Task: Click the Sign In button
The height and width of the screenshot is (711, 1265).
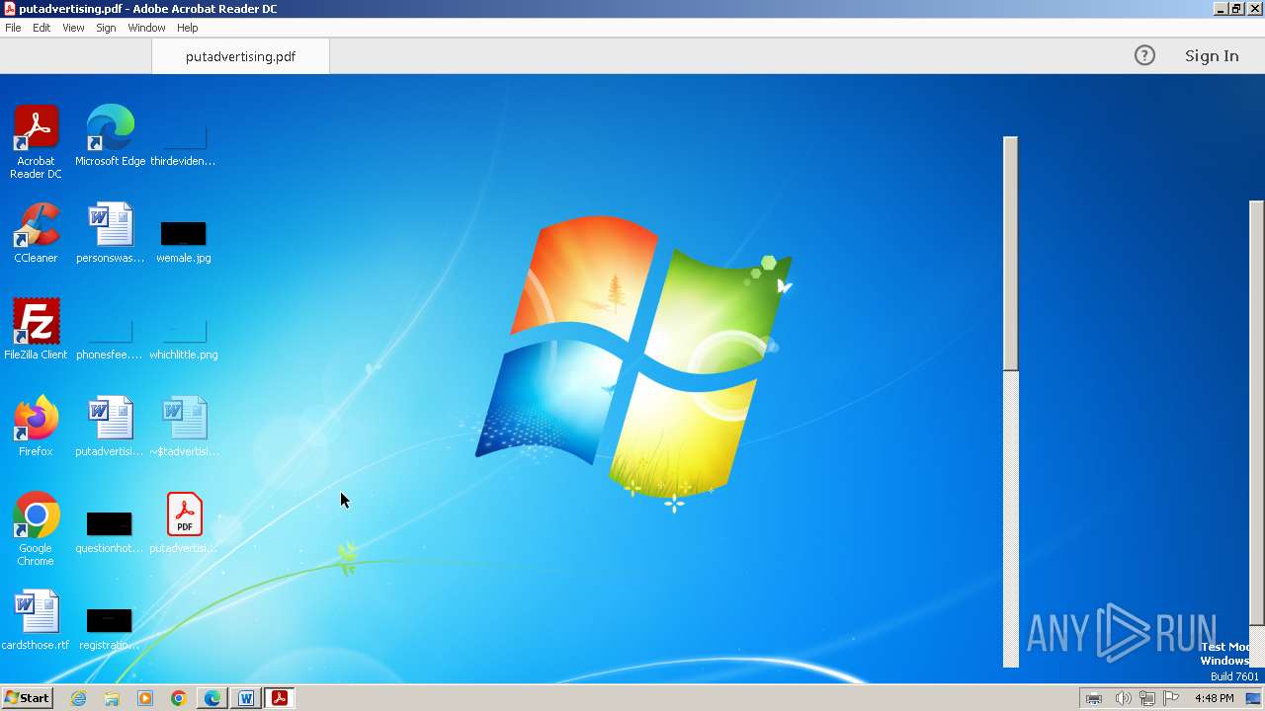Action: 1212,55
